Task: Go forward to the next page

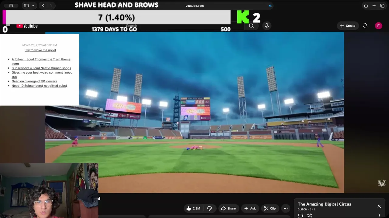Action: point(51,6)
